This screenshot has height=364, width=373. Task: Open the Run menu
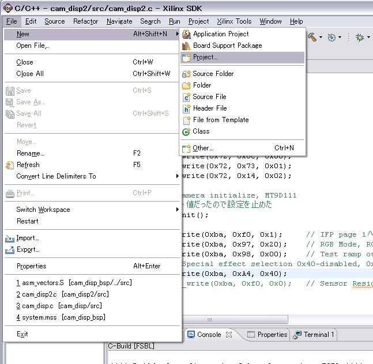175,21
